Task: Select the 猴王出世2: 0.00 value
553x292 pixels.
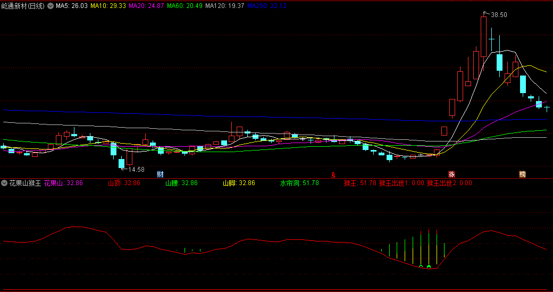Action: coord(449,183)
